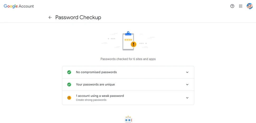Viewport: 256px width, 123px height.
Task: Open the Google apps grid launcher
Action: point(241,6)
